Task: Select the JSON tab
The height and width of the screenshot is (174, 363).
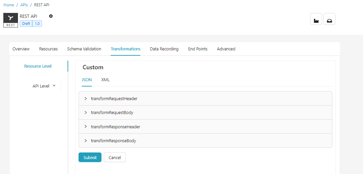Action: point(87,80)
